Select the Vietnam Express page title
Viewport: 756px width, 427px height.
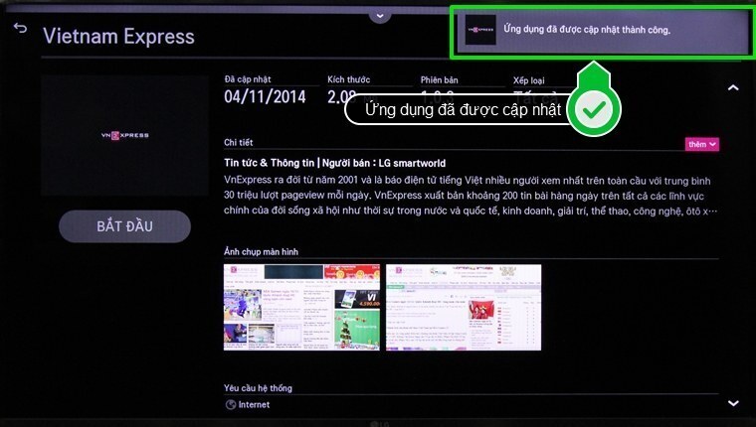tap(118, 37)
